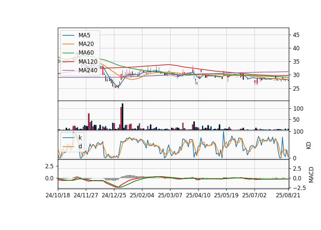
Task: Click the 25/03/07 date axis label
Action: click(x=170, y=195)
